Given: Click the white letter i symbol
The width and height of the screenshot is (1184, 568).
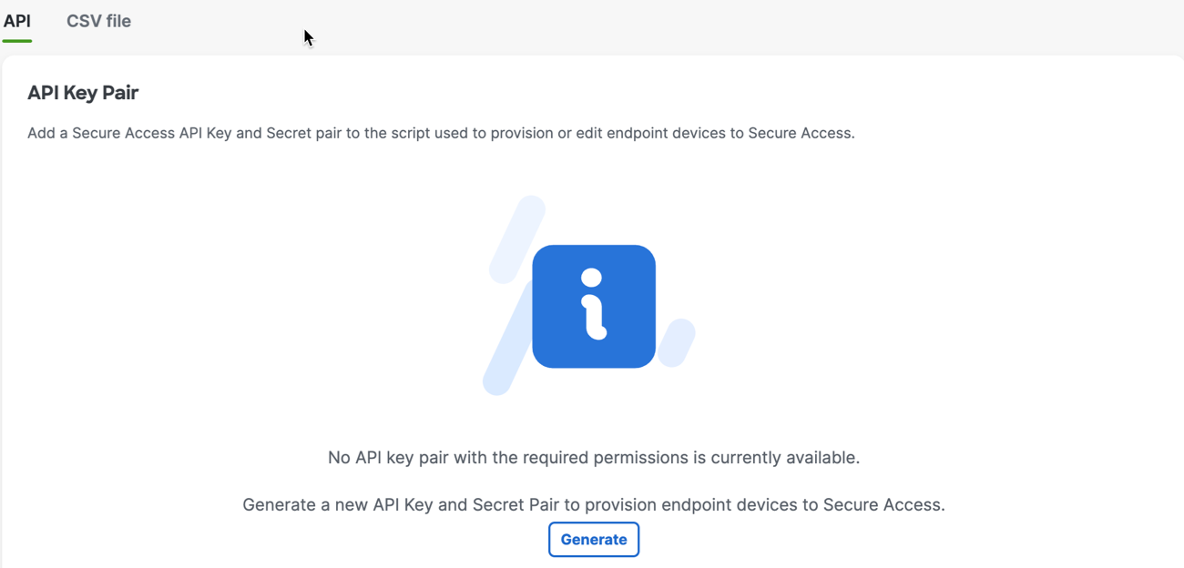Looking at the screenshot, I should pyautogui.click(x=593, y=304).
